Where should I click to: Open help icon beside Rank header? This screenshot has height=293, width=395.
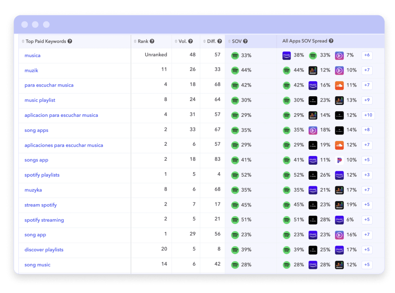(152, 41)
